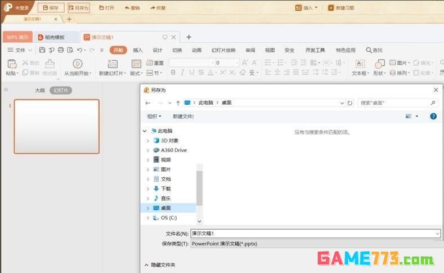Screen dimensions: 444x273
Task: Select the 文档 folder in tree
Action: 166,179
